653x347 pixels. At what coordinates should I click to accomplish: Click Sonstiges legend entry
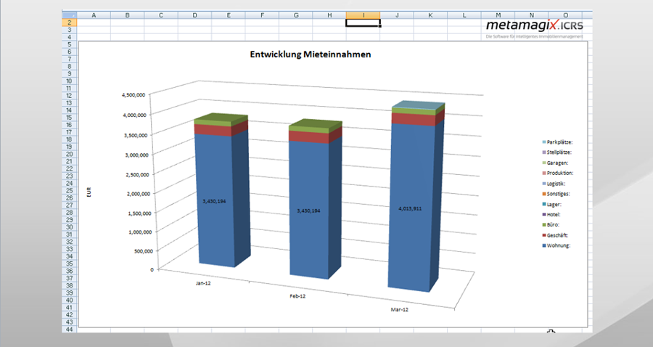coord(556,194)
